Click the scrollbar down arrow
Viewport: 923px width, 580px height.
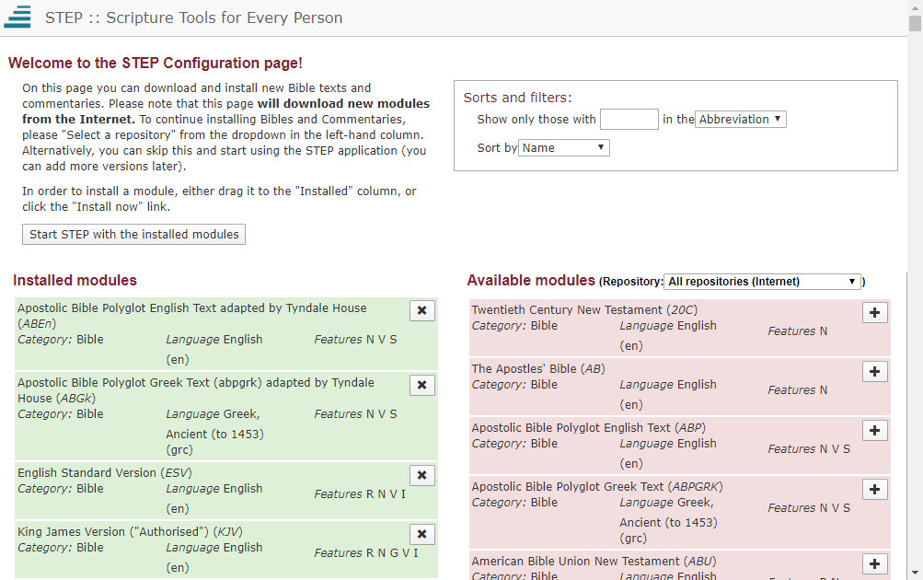click(x=916, y=573)
